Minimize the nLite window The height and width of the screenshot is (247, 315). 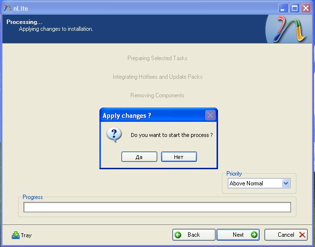coord(283,8)
